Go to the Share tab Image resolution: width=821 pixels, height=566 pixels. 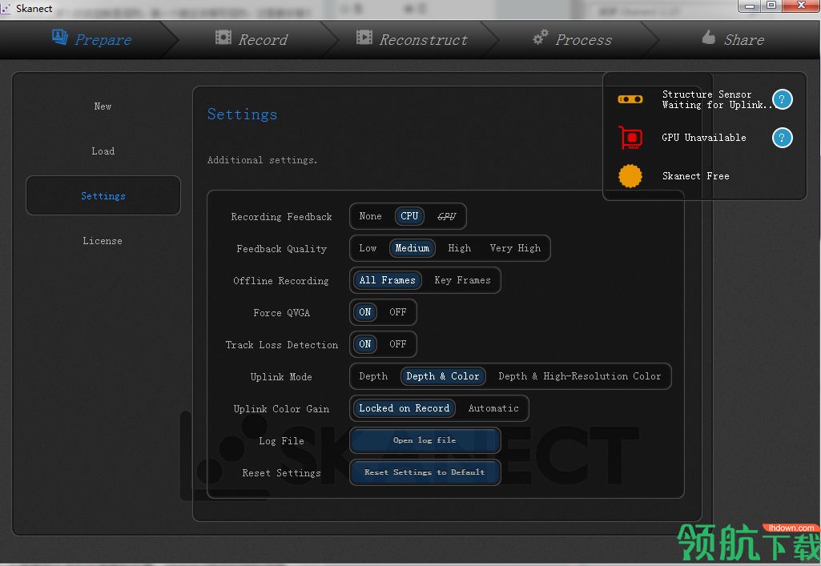coord(744,40)
